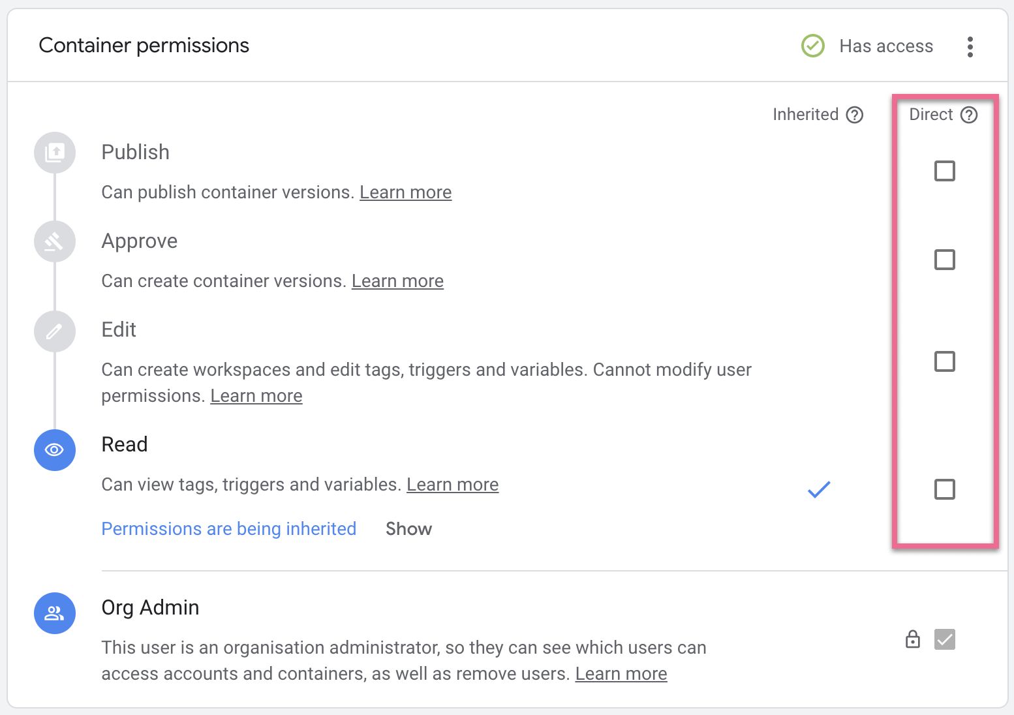Image resolution: width=1014 pixels, height=715 pixels.
Task: Open Learn more link under Publish
Action: [x=405, y=192]
